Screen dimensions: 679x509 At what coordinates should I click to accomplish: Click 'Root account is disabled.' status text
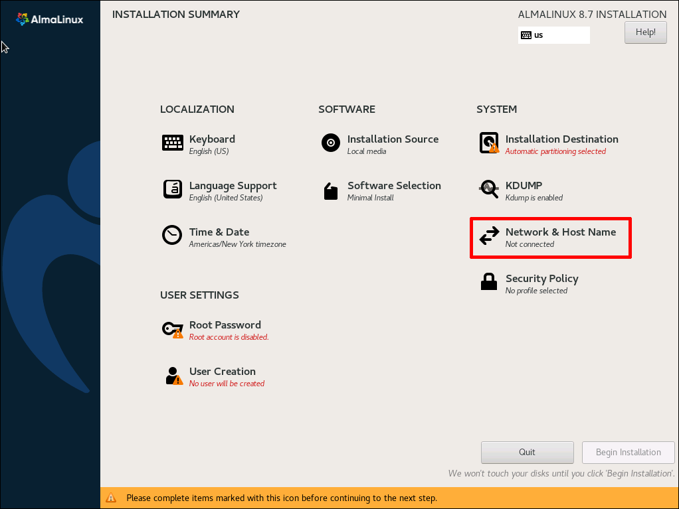[x=229, y=337]
